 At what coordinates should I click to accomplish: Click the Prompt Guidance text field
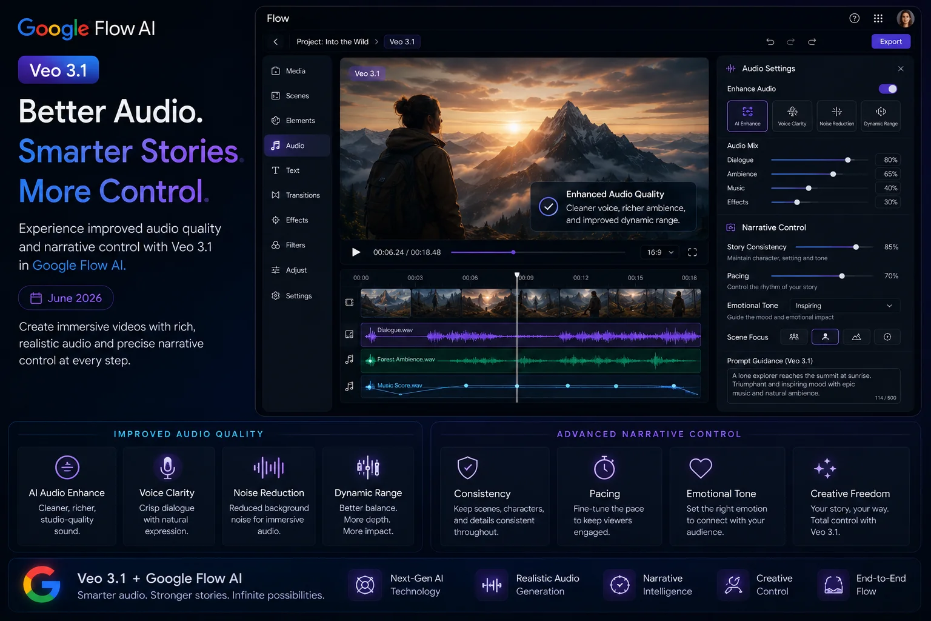(x=813, y=386)
